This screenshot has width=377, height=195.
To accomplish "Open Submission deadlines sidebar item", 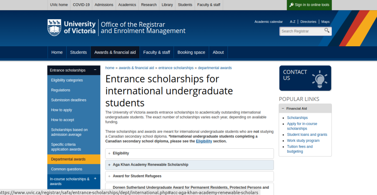I will click(74, 100).
